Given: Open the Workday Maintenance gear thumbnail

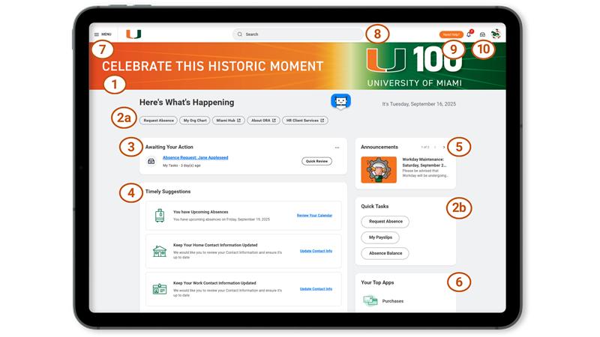Looking at the screenshot, I should (379, 170).
